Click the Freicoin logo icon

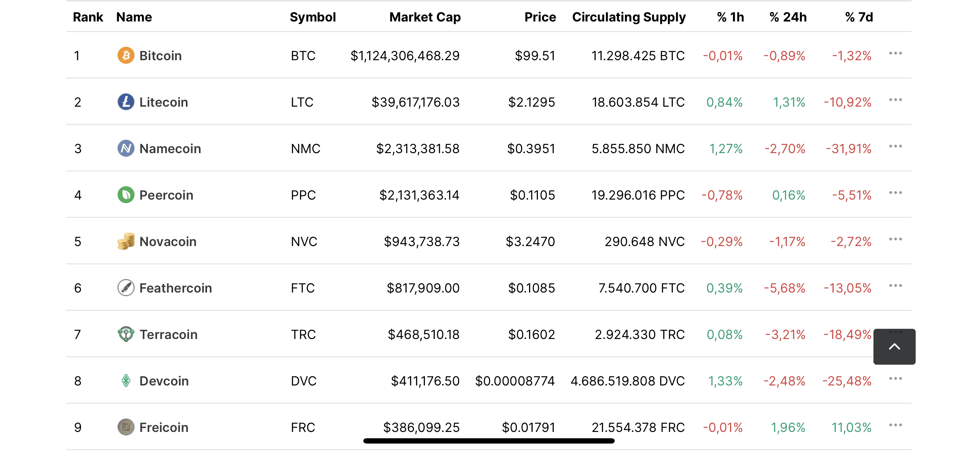(x=126, y=427)
